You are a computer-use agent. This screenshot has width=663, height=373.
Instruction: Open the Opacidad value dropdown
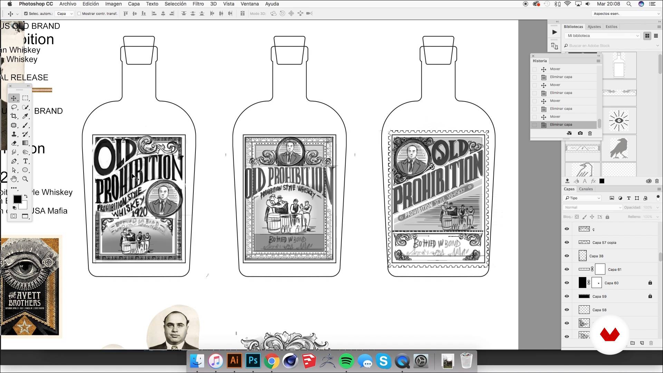657,208
